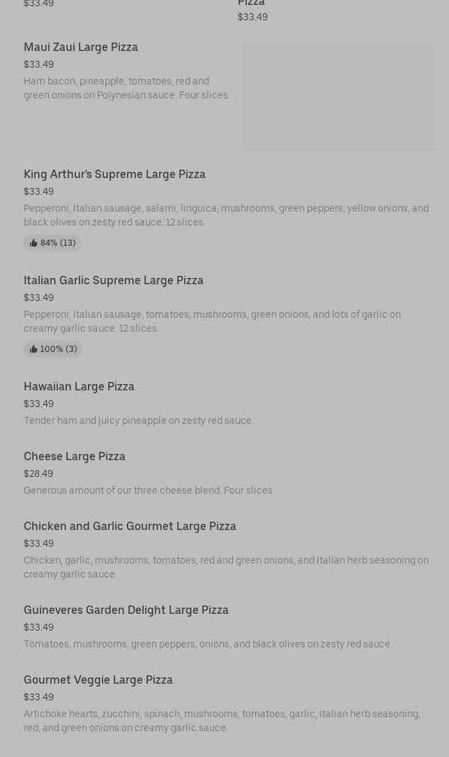Open the Gourmet Veggie Large Pizza item
449x757 pixels.
[98, 680]
